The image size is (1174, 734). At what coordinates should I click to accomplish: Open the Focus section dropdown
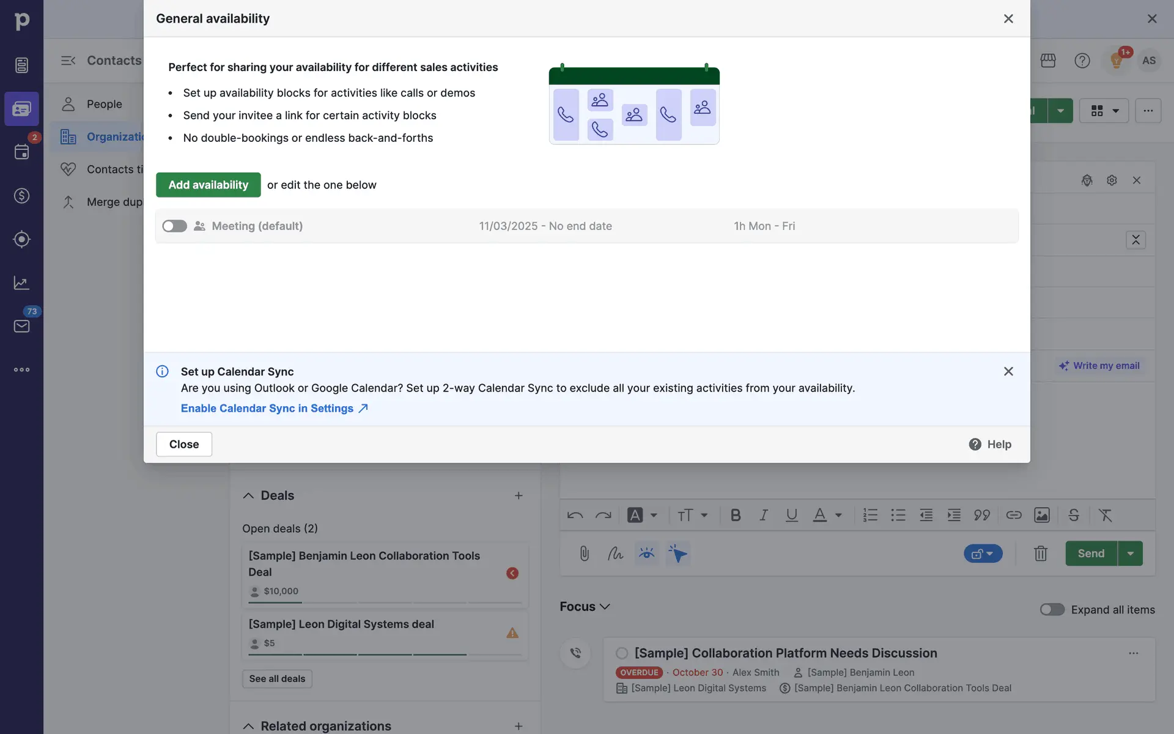click(585, 606)
